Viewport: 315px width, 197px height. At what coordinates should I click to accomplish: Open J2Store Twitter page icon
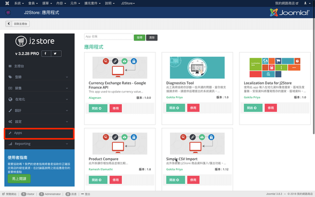56,54
